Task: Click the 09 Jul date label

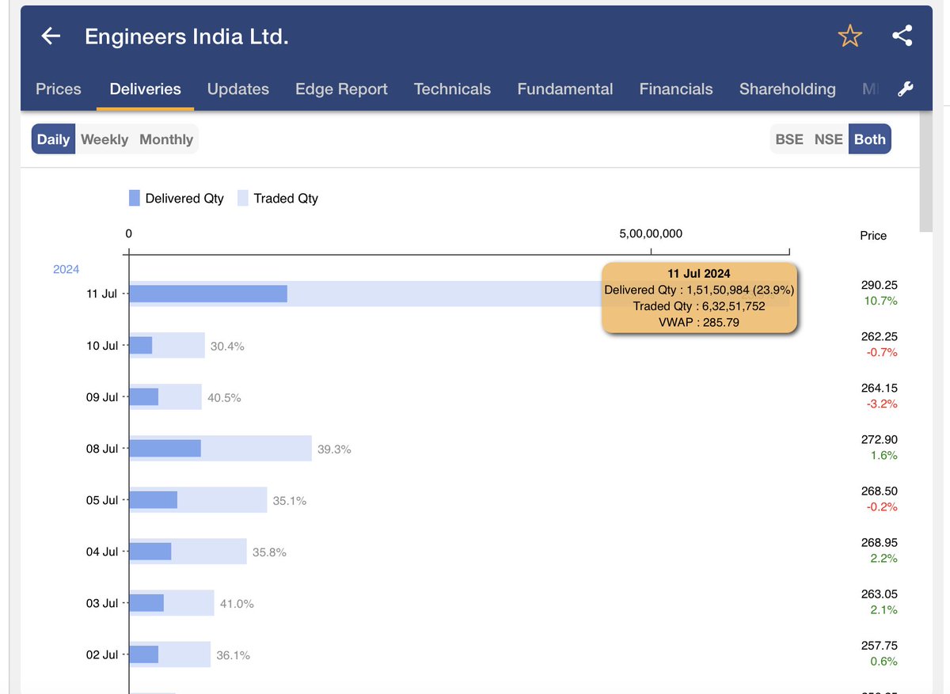Action: [x=102, y=397]
